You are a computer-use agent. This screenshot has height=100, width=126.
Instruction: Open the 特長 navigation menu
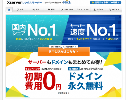[x=20, y=10]
